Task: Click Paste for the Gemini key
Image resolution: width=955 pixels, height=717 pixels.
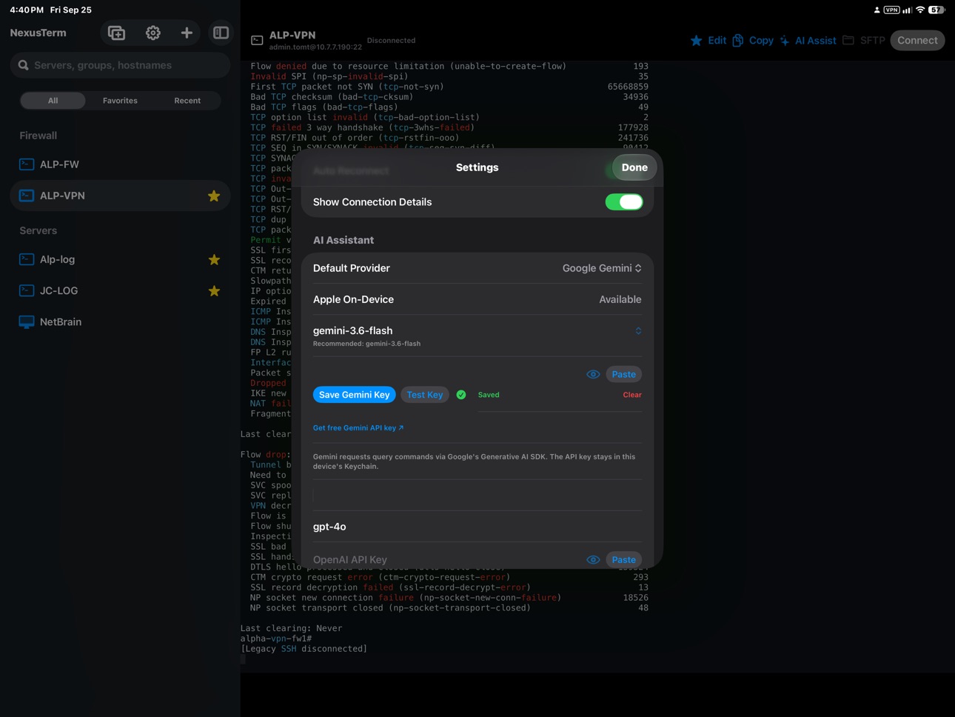Action: 624,375
